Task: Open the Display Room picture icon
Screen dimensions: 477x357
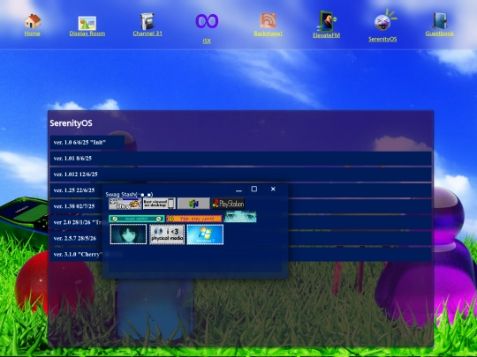Action: pos(87,23)
